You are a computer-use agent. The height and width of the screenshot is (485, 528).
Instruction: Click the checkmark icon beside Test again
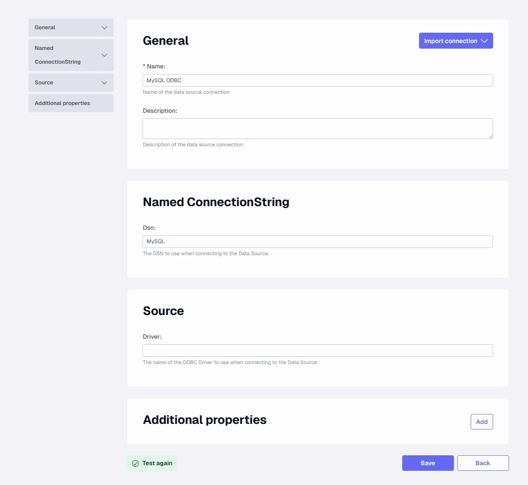point(135,463)
